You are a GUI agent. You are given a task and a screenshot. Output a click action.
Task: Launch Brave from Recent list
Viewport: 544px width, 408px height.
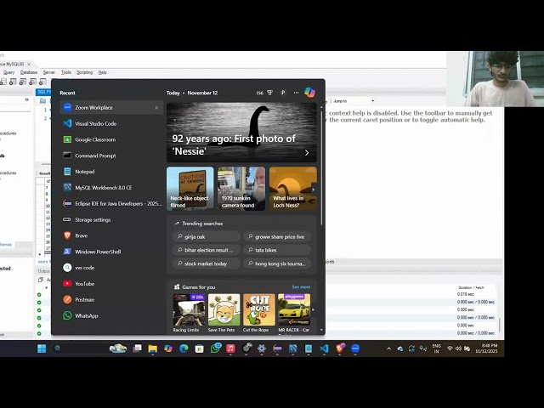(111, 235)
